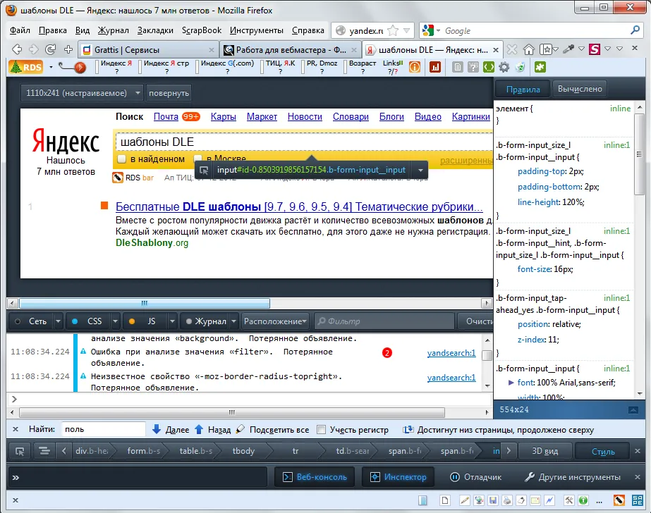Bookmark this page with the star icon

point(393,30)
